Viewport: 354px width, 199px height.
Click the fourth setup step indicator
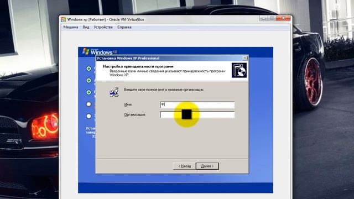88,104
